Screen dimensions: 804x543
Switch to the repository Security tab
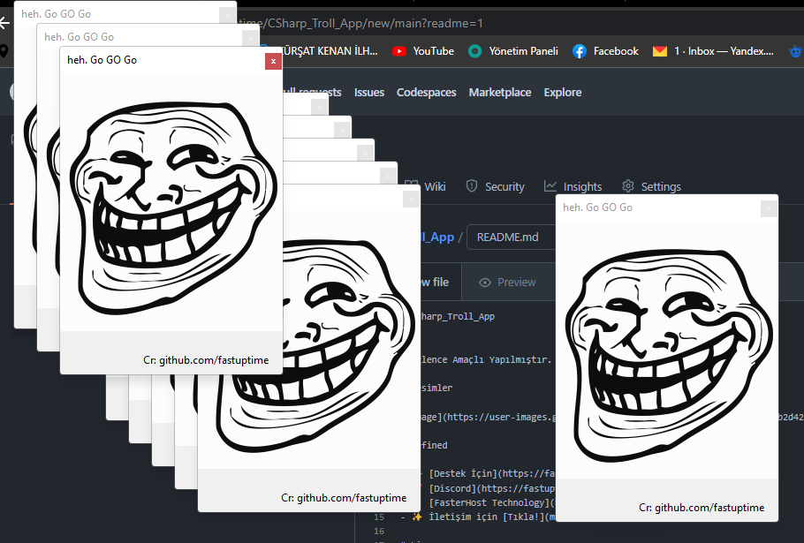tap(495, 186)
